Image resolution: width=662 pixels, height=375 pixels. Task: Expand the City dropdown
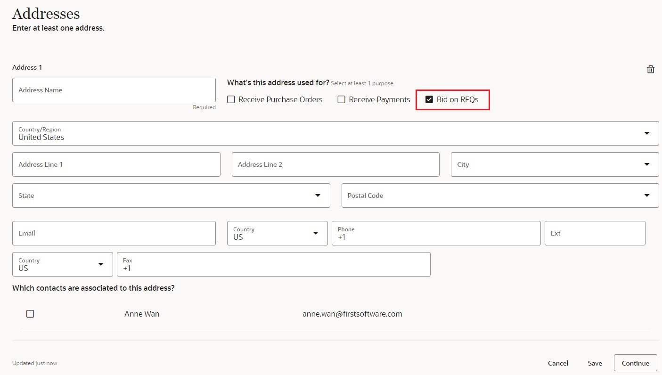(555, 164)
